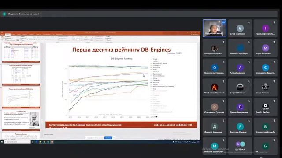This screenshot has width=282, height=158.
Task: Switch to the Design ribbon tab
Action: pos(19,34)
